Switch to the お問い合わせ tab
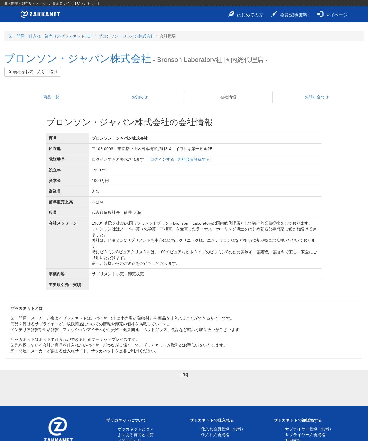This screenshot has height=441, width=368. [317, 97]
